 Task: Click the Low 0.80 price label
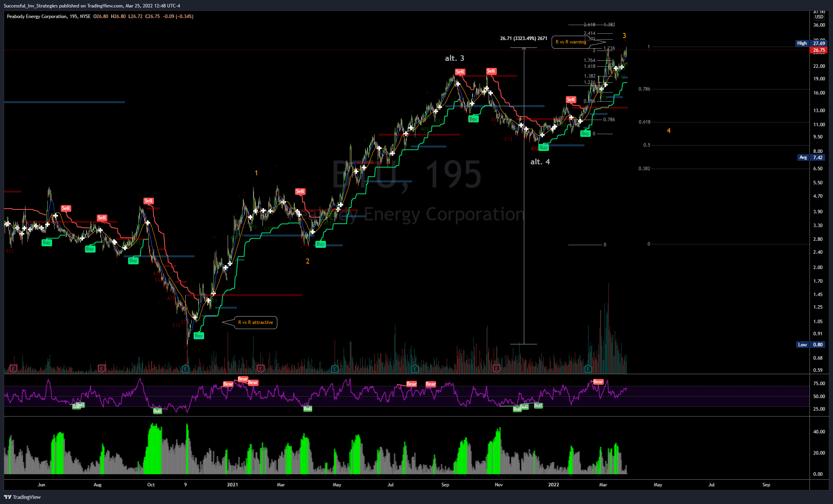point(811,345)
